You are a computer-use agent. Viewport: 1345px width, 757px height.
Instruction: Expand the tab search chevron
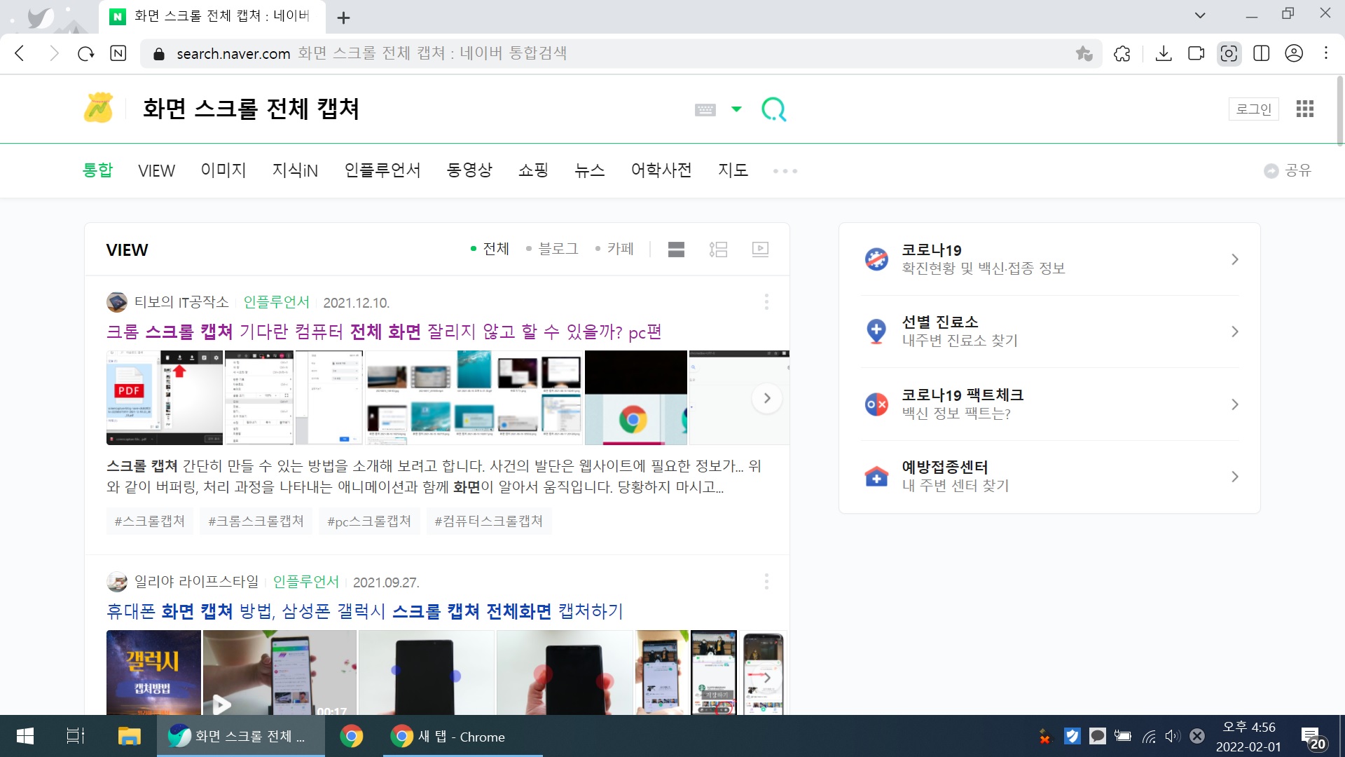[1200, 15]
